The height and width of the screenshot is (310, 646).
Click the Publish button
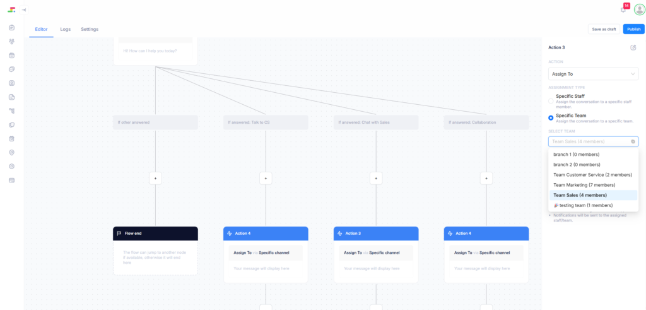point(633,29)
